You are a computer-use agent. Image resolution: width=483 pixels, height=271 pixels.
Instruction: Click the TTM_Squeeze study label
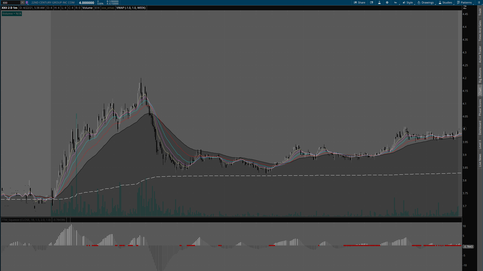[x=26, y=220]
